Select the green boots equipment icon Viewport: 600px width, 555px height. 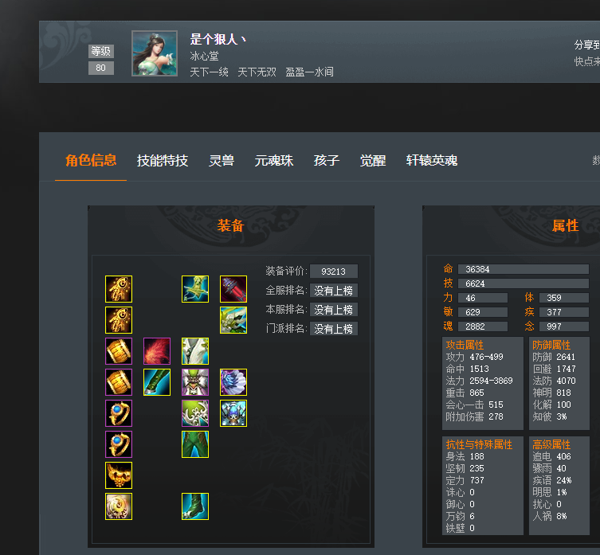(x=195, y=506)
